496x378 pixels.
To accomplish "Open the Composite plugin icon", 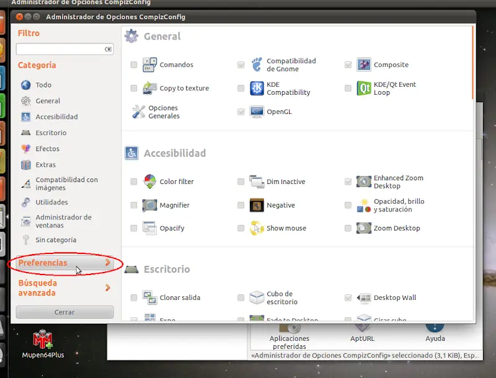I will [x=364, y=65].
